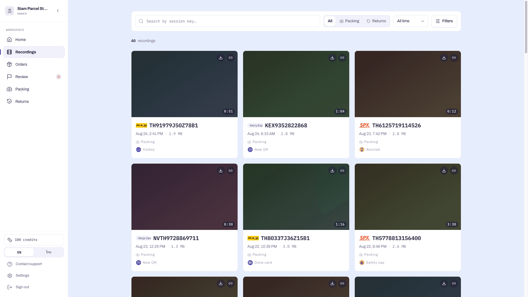Click the session key KEX9352822868

coord(286,125)
